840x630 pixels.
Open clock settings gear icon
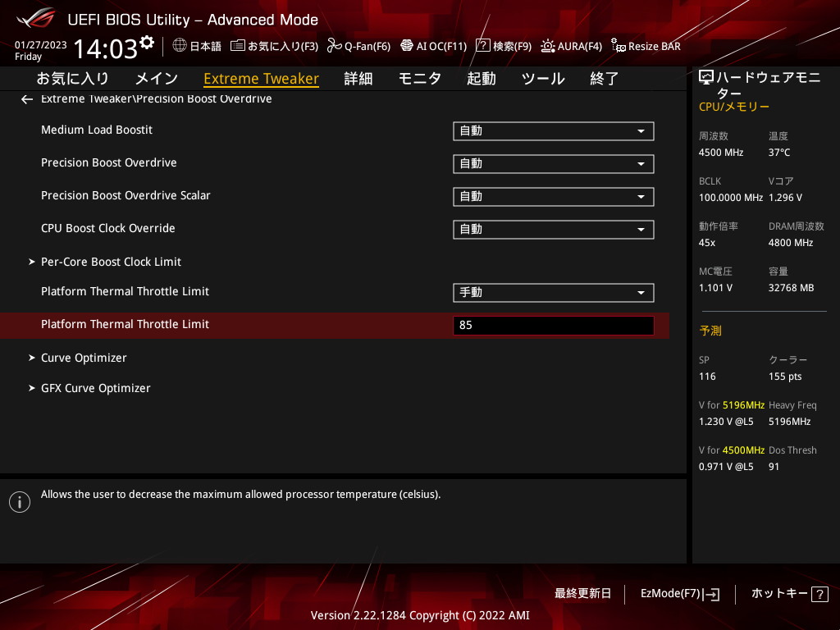147,43
